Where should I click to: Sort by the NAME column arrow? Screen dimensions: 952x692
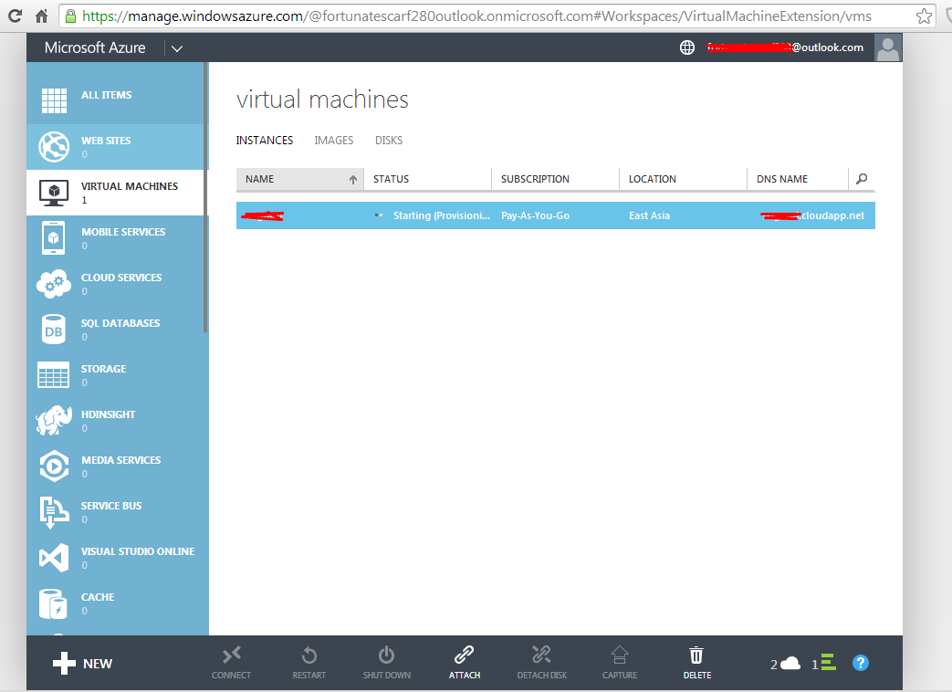tap(352, 180)
